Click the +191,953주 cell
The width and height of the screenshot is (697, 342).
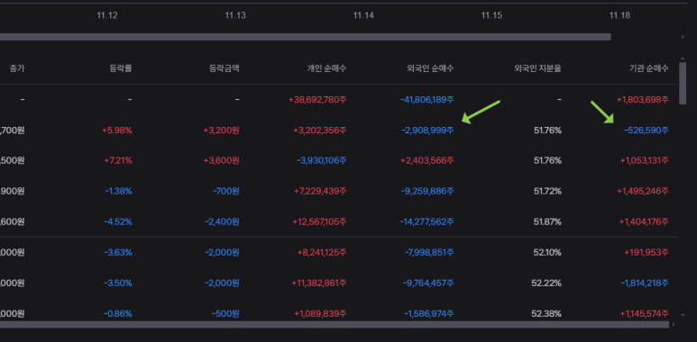(647, 252)
